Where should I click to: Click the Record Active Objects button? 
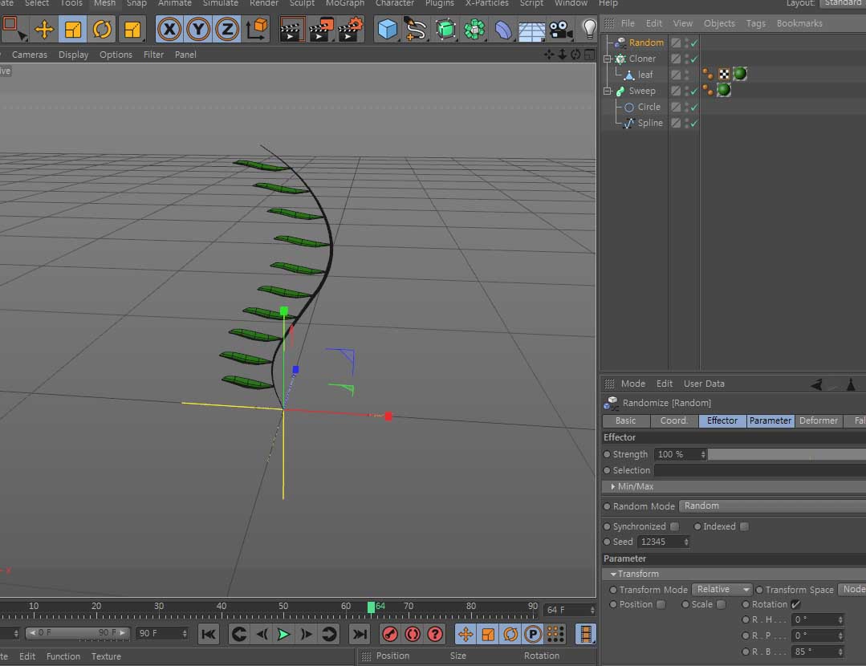(x=389, y=634)
